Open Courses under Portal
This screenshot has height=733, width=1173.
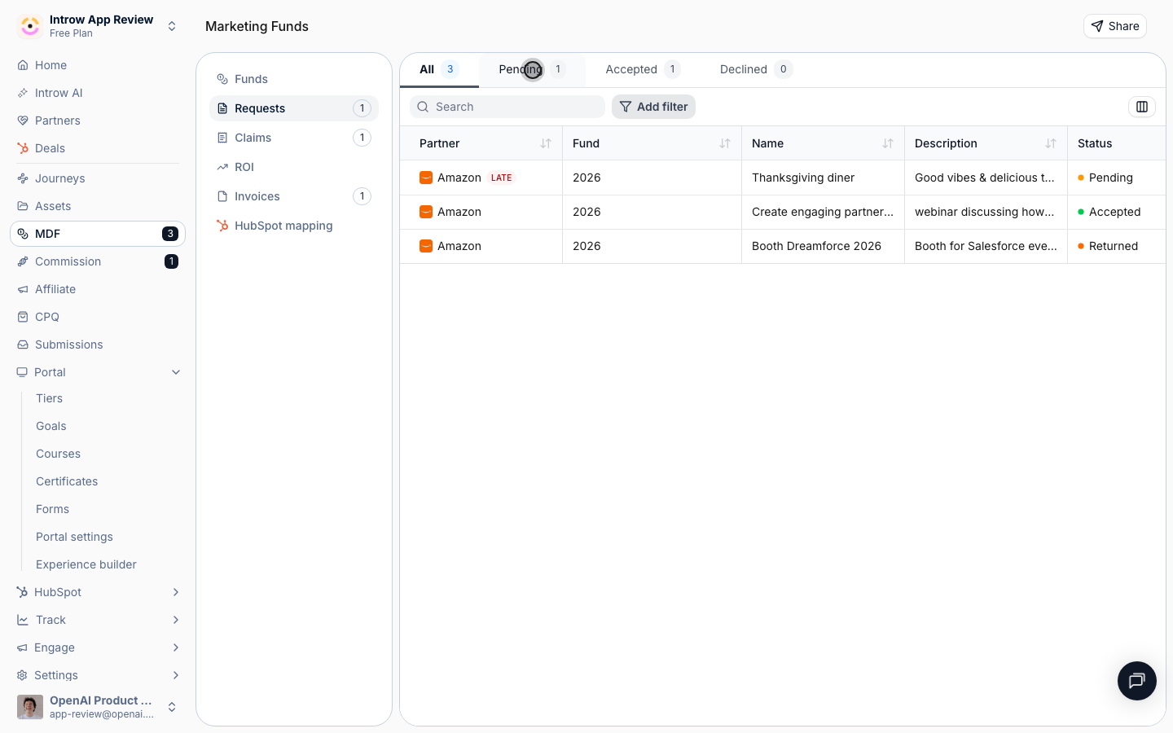58,454
